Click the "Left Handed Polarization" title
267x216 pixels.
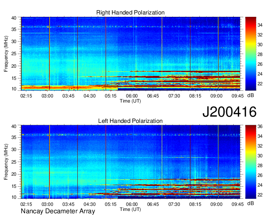point(130,121)
